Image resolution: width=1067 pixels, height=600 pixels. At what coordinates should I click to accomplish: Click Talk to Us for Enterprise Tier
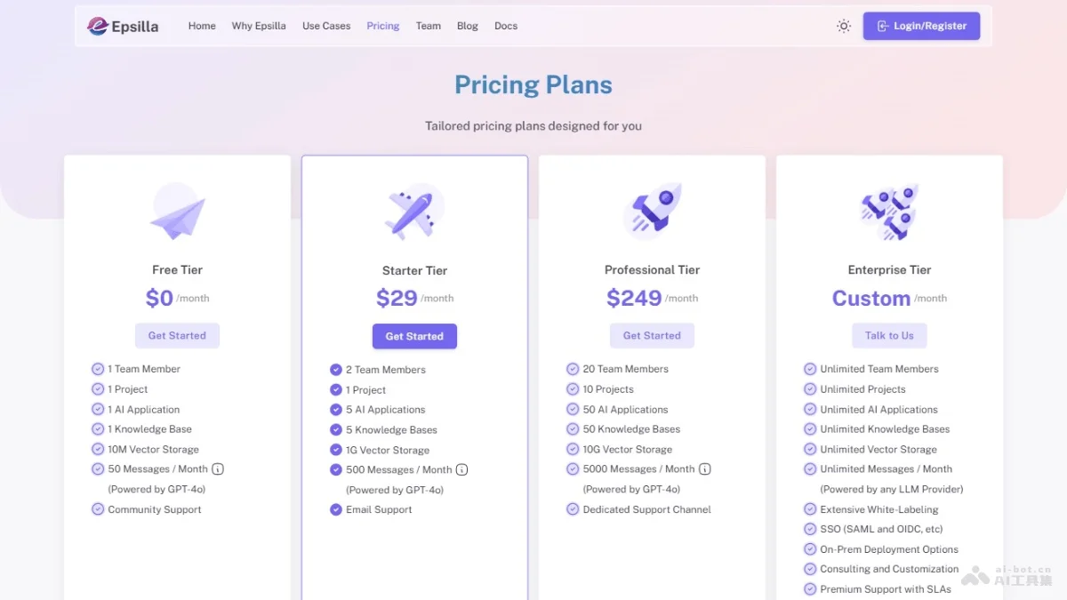[889, 335]
